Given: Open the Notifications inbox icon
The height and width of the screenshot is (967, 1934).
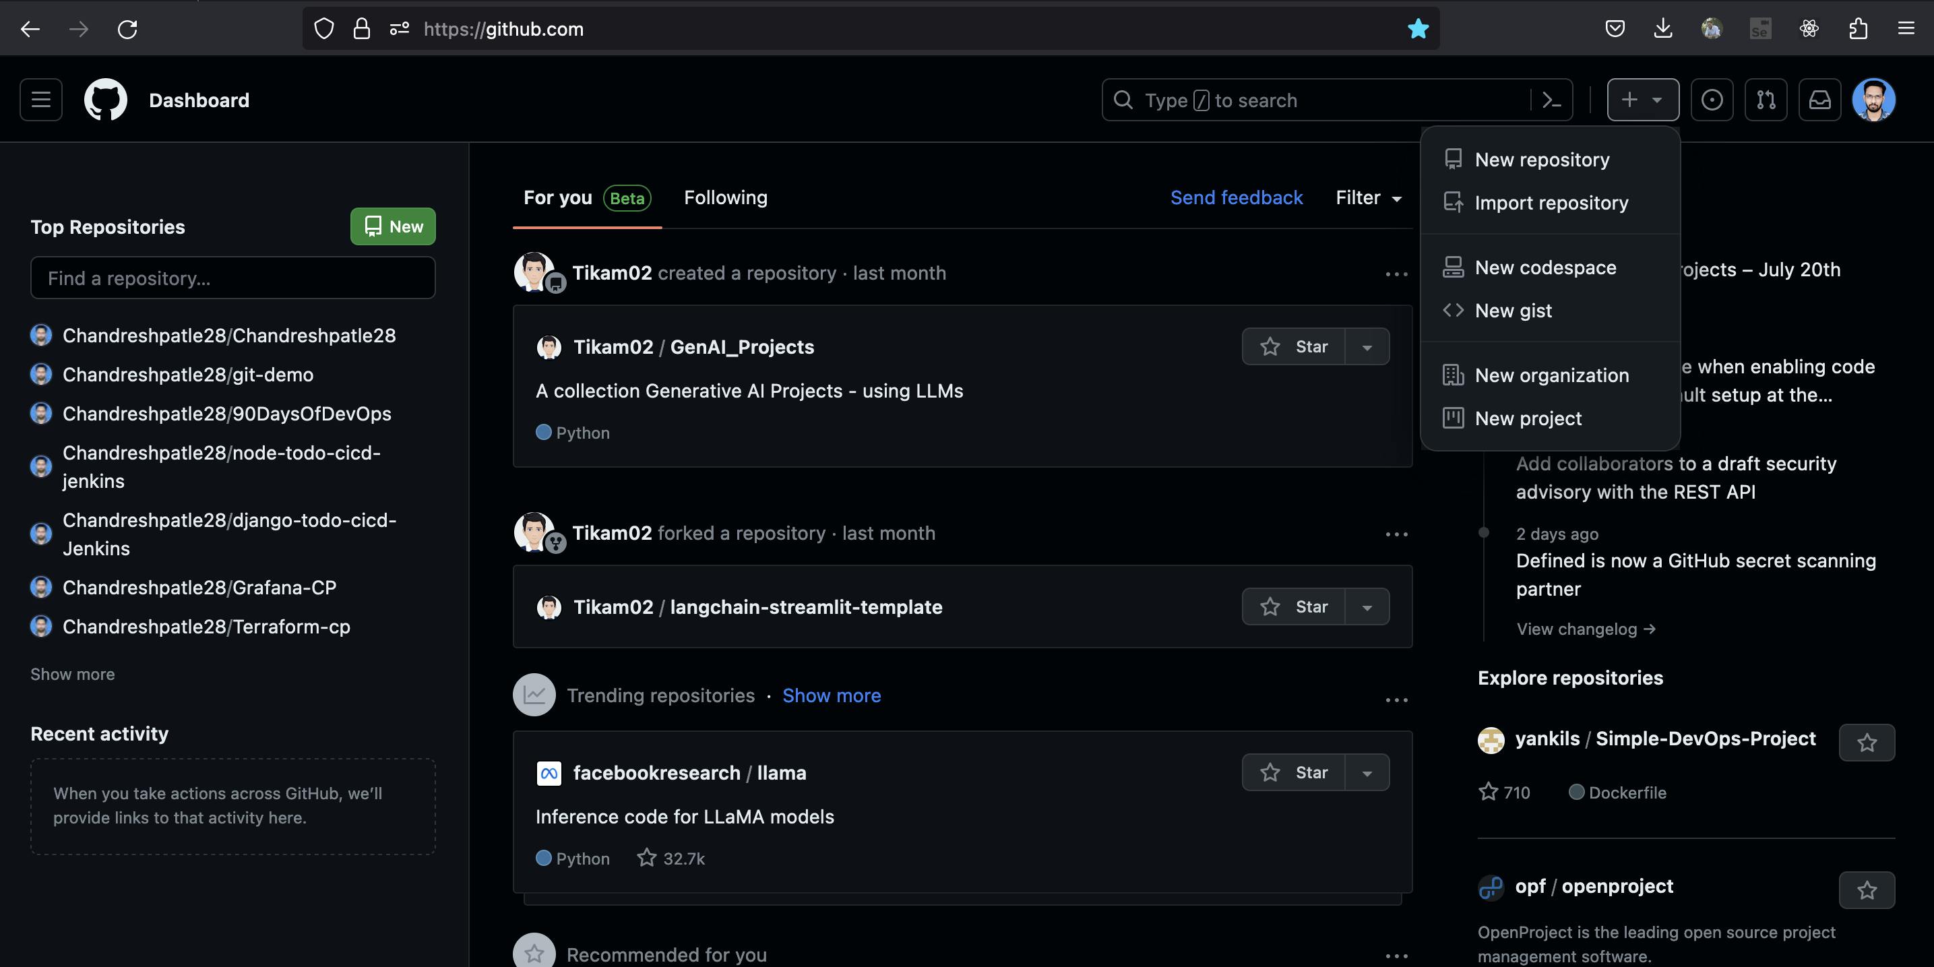Looking at the screenshot, I should pyautogui.click(x=1820, y=100).
